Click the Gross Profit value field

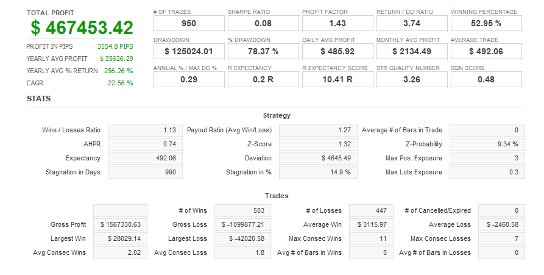coord(120,224)
